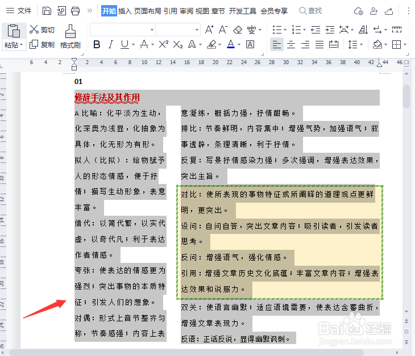
Task: Increase font size with A+ icon
Action: pyautogui.click(x=209, y=30)
